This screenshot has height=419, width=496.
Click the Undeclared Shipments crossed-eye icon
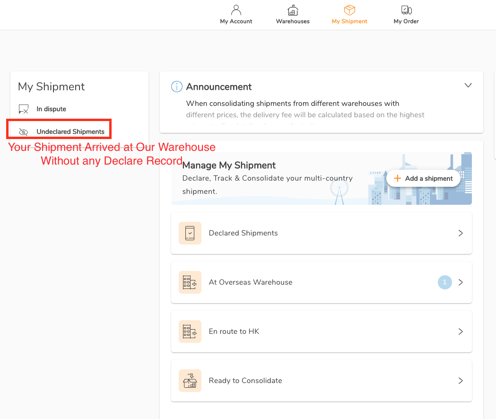(x=24, y=132)
